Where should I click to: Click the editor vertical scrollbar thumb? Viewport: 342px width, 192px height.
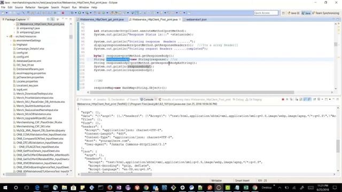click(x=336, y=44)
